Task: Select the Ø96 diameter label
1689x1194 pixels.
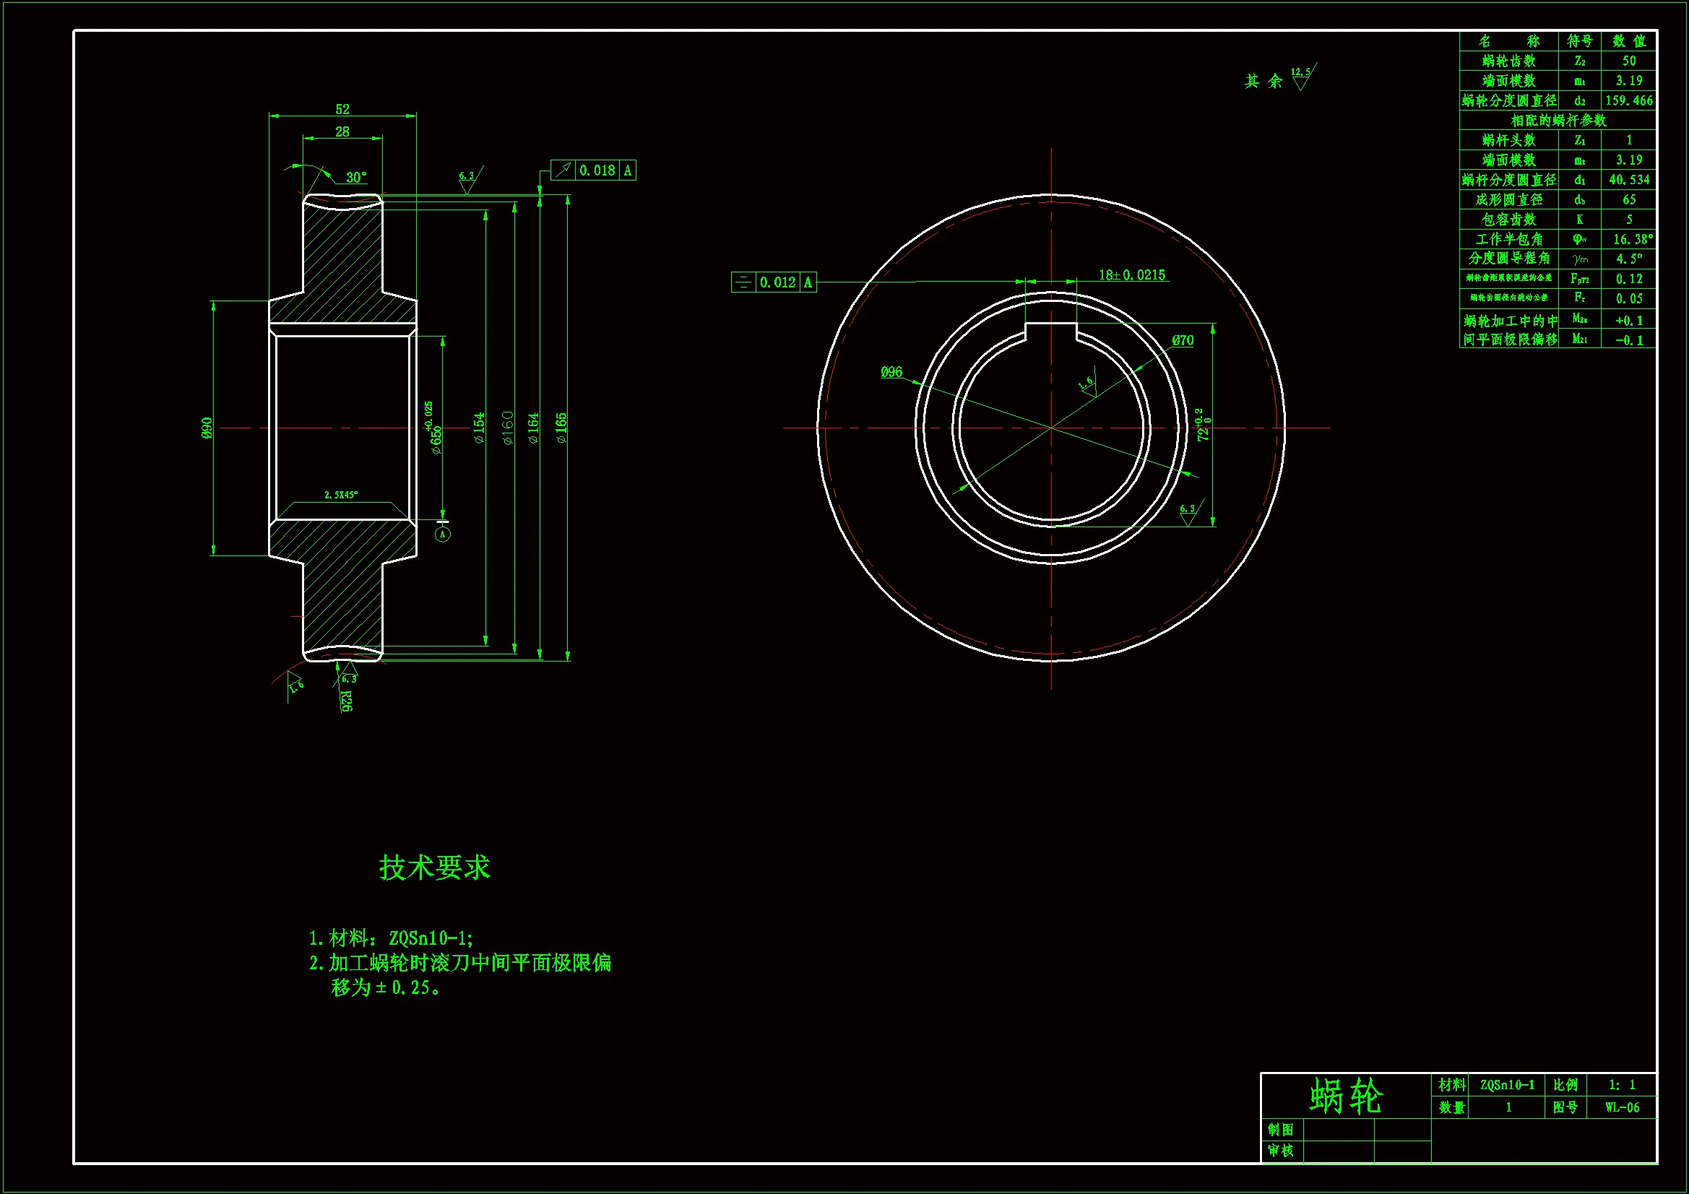Action: 891,372
